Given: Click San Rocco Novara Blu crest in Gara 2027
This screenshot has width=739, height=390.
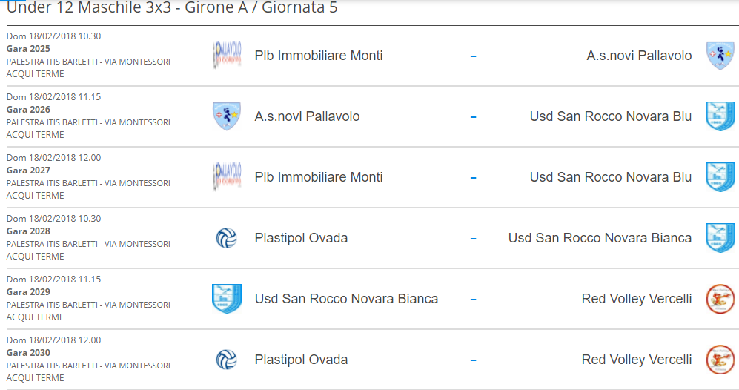Looking at the screenshot, I should click(720, 177).
